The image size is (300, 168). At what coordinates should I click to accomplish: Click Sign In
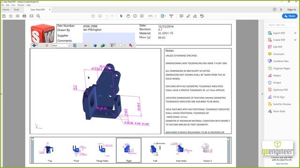coord(292,9)
